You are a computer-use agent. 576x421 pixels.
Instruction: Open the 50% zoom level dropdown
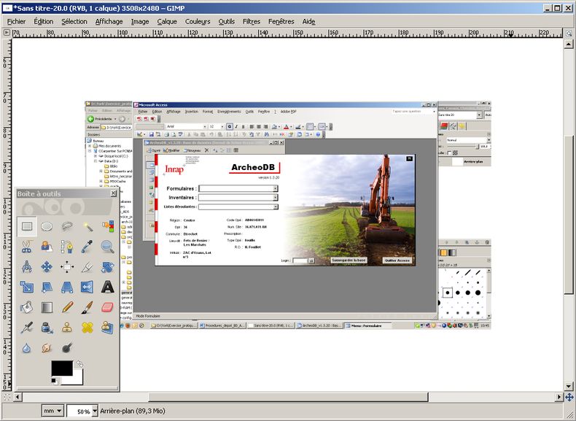coord(95,411)
